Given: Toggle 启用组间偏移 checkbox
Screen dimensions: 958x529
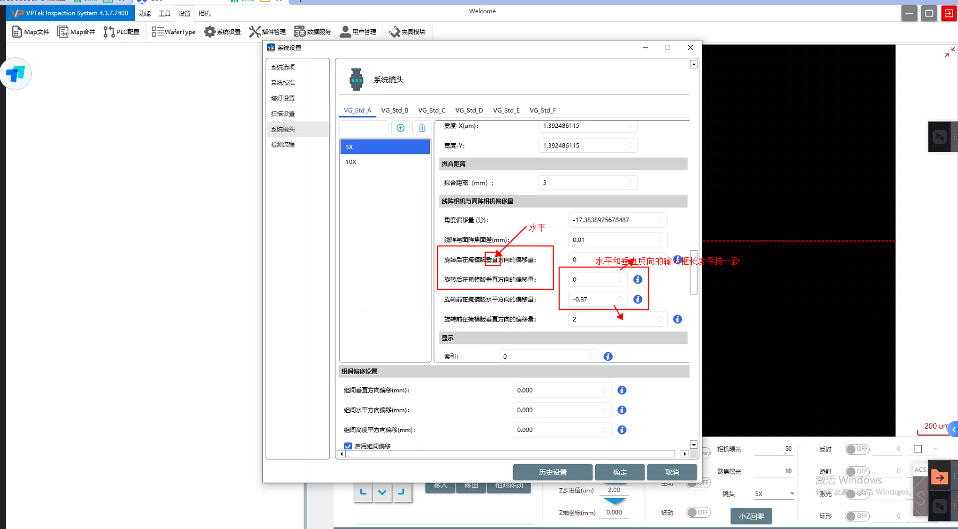Looking at the screenshot, I should tap(348, 446).
